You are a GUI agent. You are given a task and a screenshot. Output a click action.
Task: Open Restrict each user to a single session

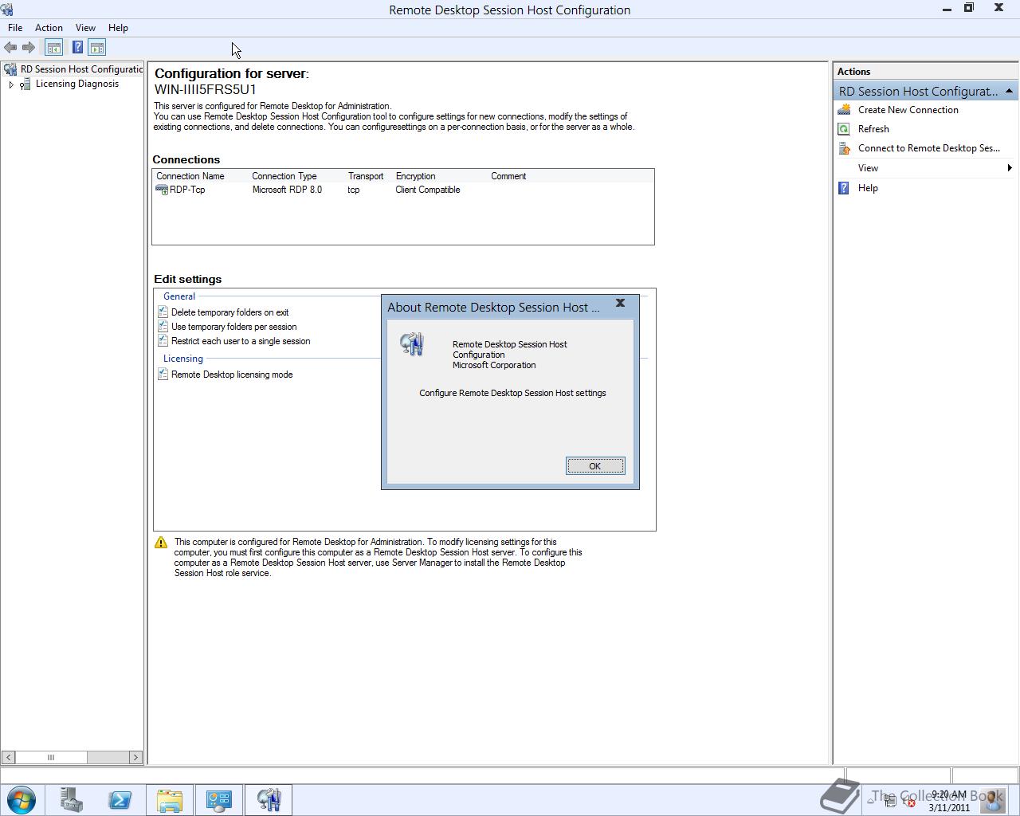pyautogui.click(x=241, y=341)
